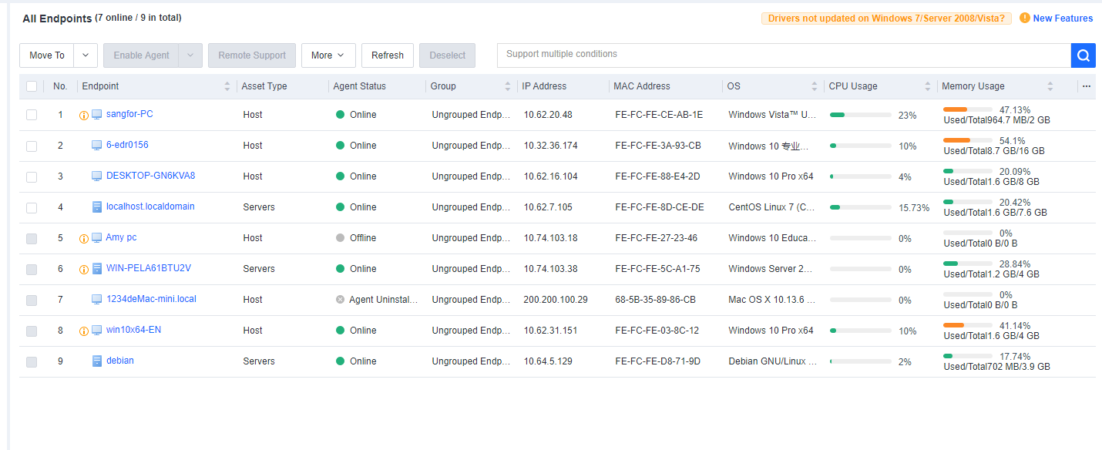This screenshot has width=1102, height=450.
Task: Open the Move To dropdown arrow
Action: click(86, 55)
